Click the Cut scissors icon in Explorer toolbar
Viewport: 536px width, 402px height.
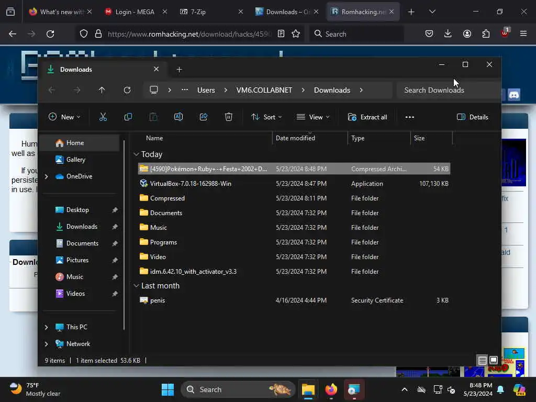click(103, 117)
